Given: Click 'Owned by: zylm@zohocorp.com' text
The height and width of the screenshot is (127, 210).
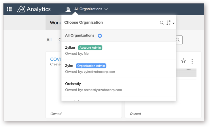Looking at the screenshot, I should (x=90, y=72).
